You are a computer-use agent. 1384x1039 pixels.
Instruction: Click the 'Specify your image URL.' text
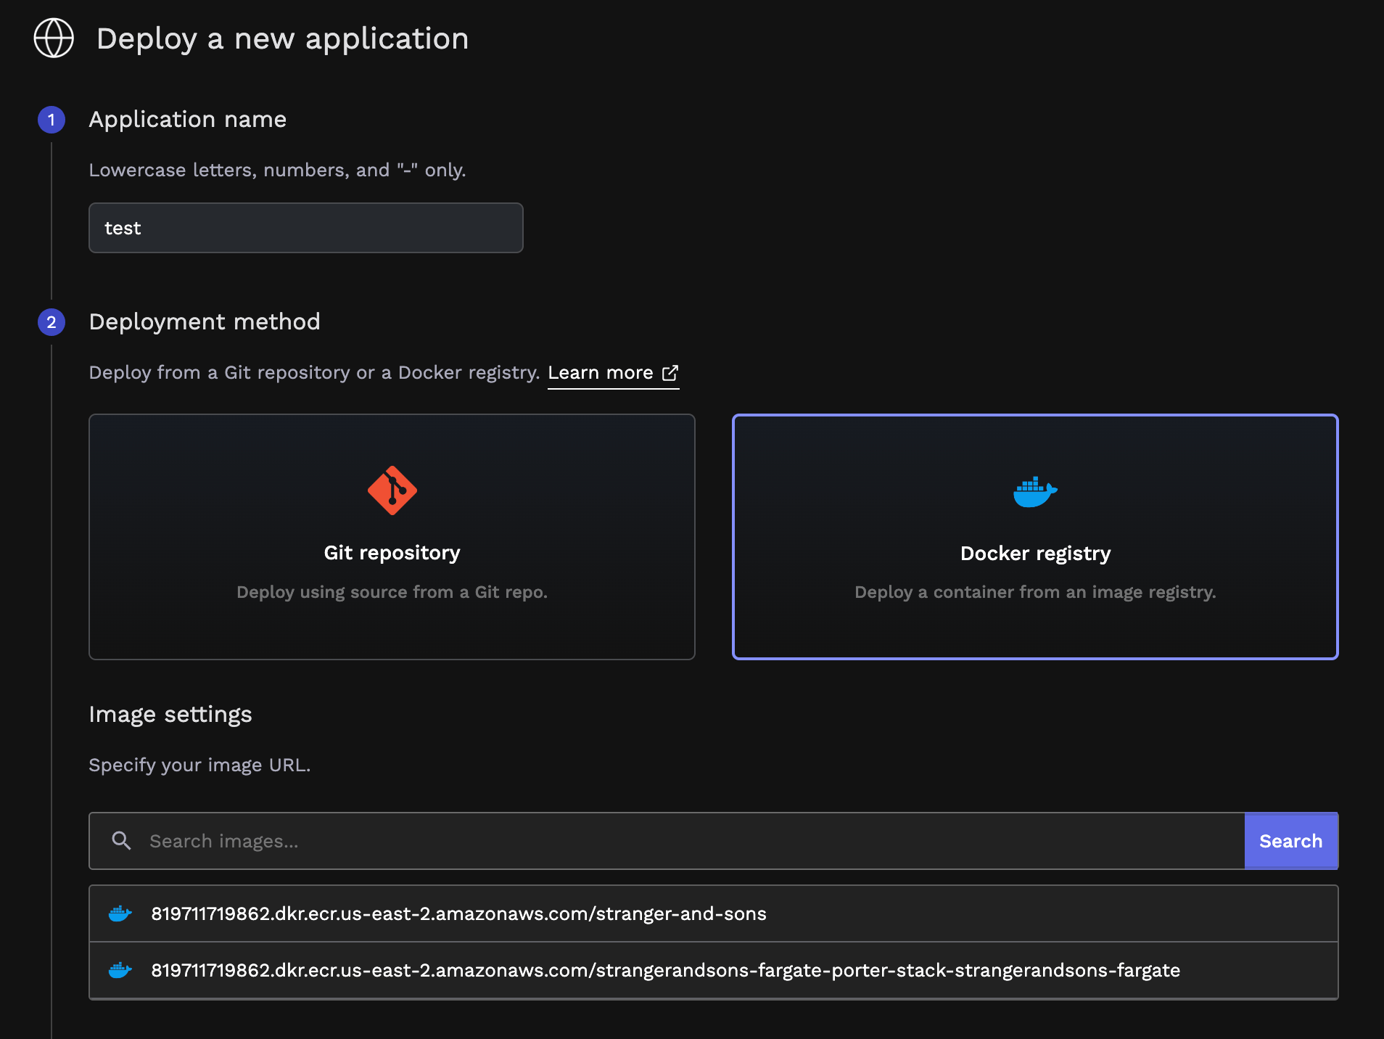(199, 765)
